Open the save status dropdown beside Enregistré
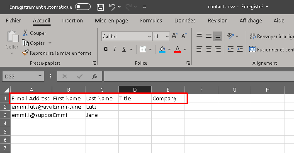The image size is (294, 153). pos(267,7)
